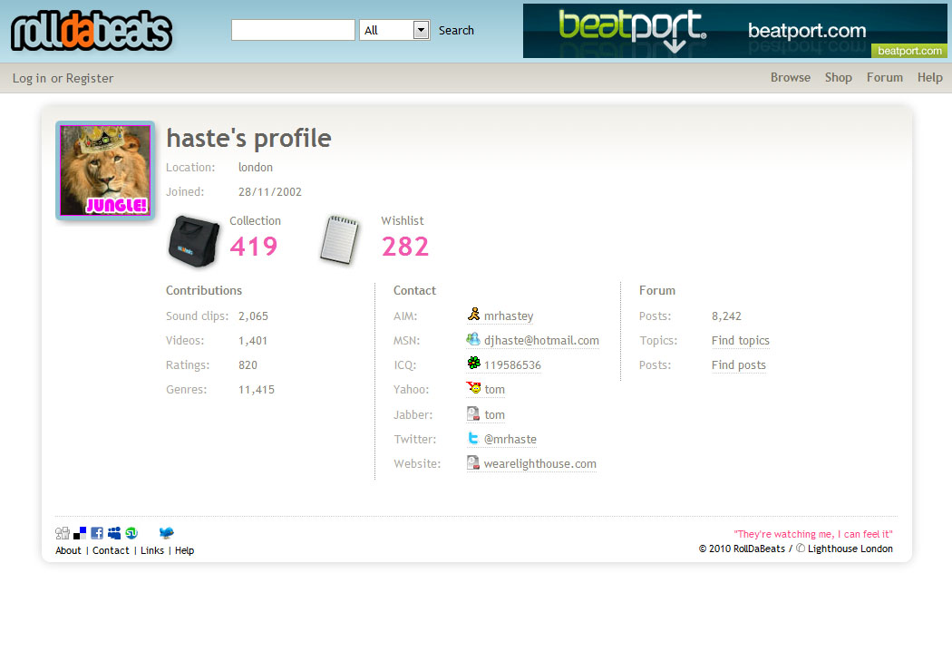The height and width of the screenshot is (670, 952).
Task: Open the wearelighthouse.com website link
Action: coord(539,464)
